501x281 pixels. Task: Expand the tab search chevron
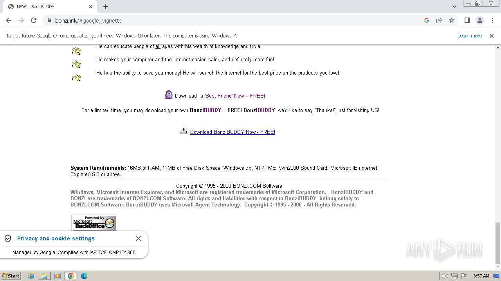pos(454,7)
